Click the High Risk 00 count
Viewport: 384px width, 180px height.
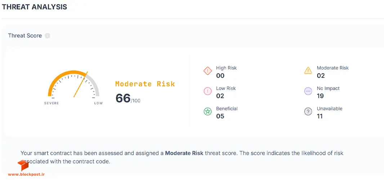[x=220, y=76]
